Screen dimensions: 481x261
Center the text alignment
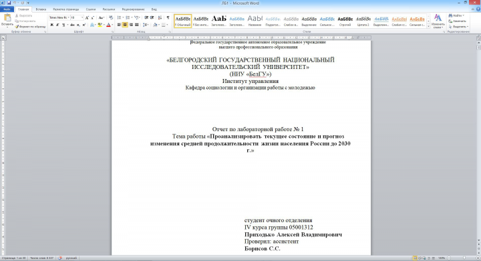(x=125, y=25)
